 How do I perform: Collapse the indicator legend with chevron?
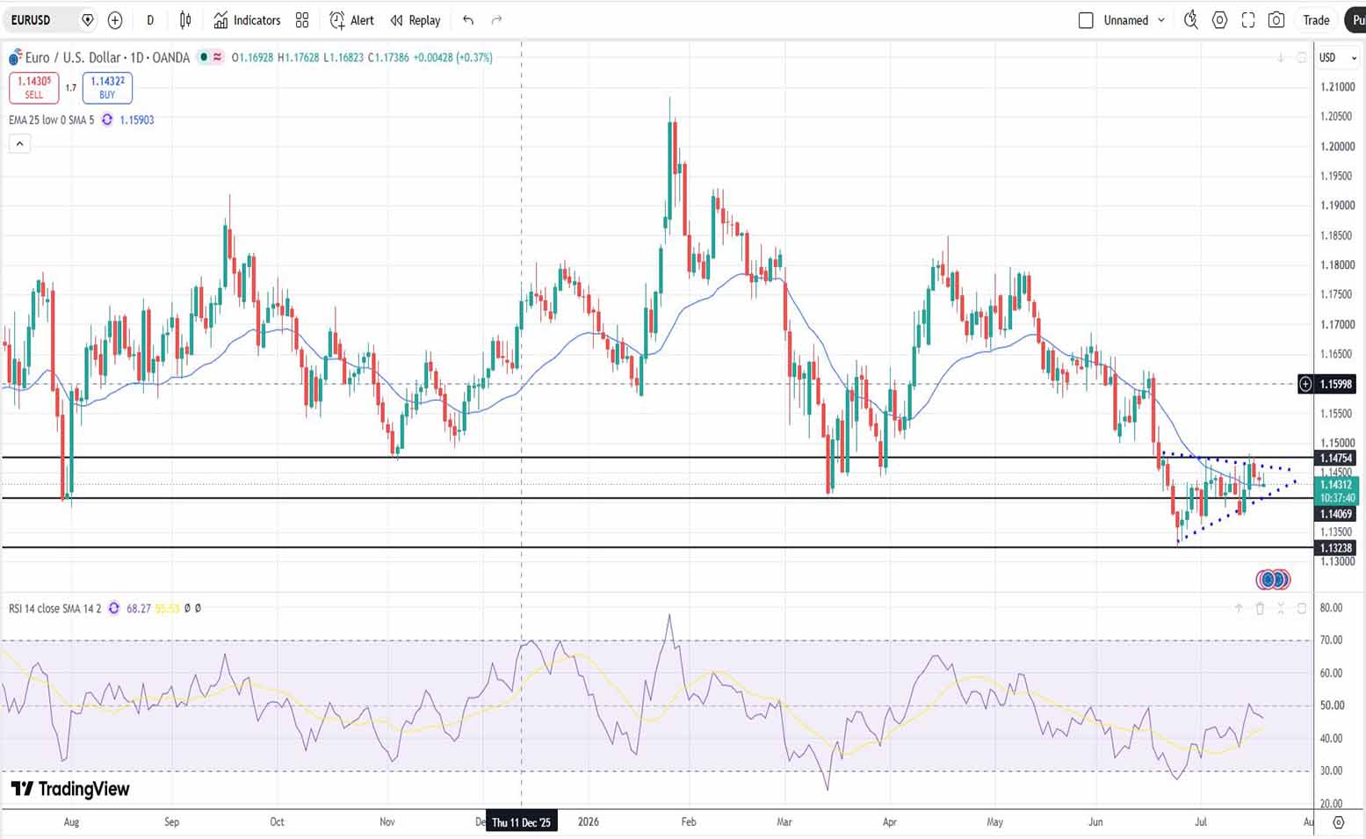pyautogui.click(x=19, y=144)
